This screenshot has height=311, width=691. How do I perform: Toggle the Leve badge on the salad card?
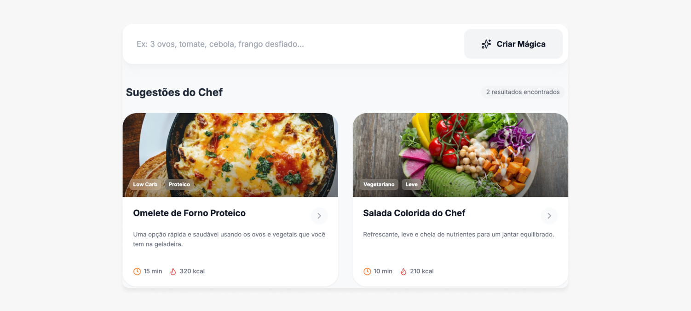pos(411,184)
